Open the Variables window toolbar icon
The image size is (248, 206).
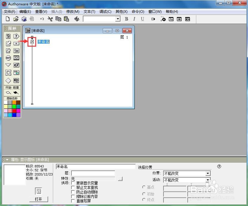tap(179, 19)
